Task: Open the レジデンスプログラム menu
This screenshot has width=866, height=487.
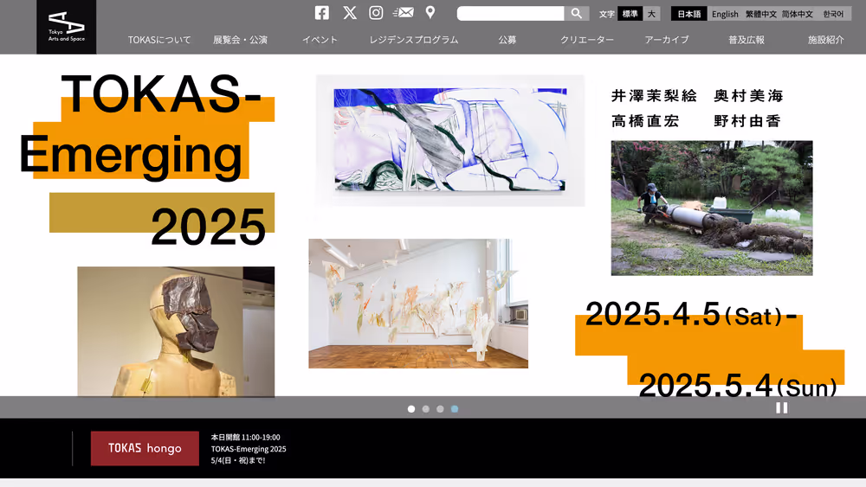Action: 414,40
